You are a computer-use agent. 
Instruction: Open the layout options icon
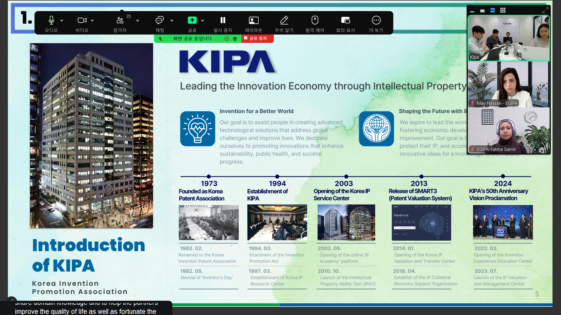(253, 20)
